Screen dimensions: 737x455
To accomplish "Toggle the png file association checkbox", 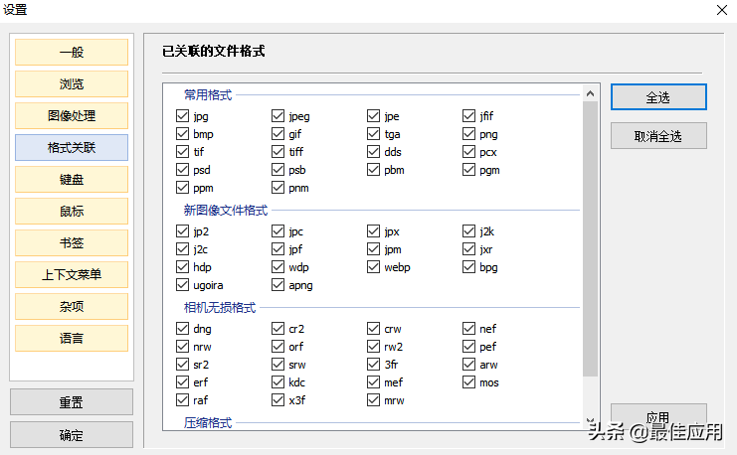I will coord(469,134).
